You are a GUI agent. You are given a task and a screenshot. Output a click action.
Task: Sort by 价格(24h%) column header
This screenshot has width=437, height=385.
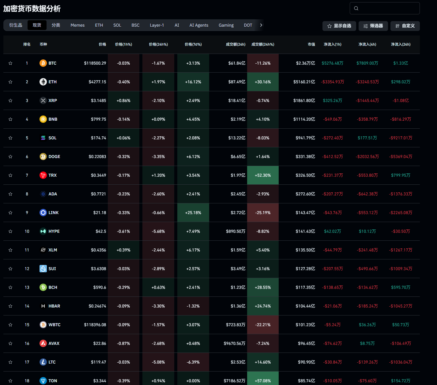tap(158, 44)
